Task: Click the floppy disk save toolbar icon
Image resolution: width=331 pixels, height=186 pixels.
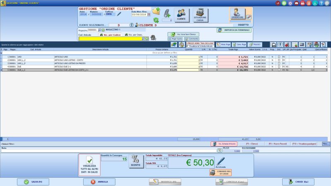Action: click(x=273, y=45)
